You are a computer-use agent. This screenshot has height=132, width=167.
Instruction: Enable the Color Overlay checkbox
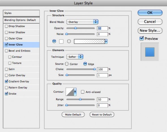tap(7, 75)
